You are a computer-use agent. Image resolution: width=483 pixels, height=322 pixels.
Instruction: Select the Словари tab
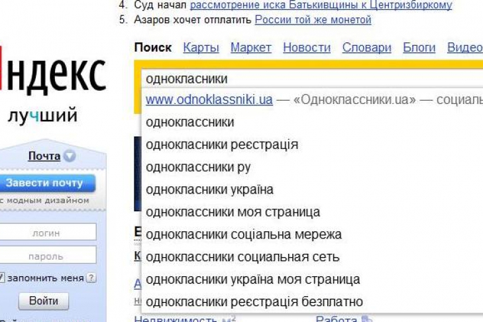366,48
